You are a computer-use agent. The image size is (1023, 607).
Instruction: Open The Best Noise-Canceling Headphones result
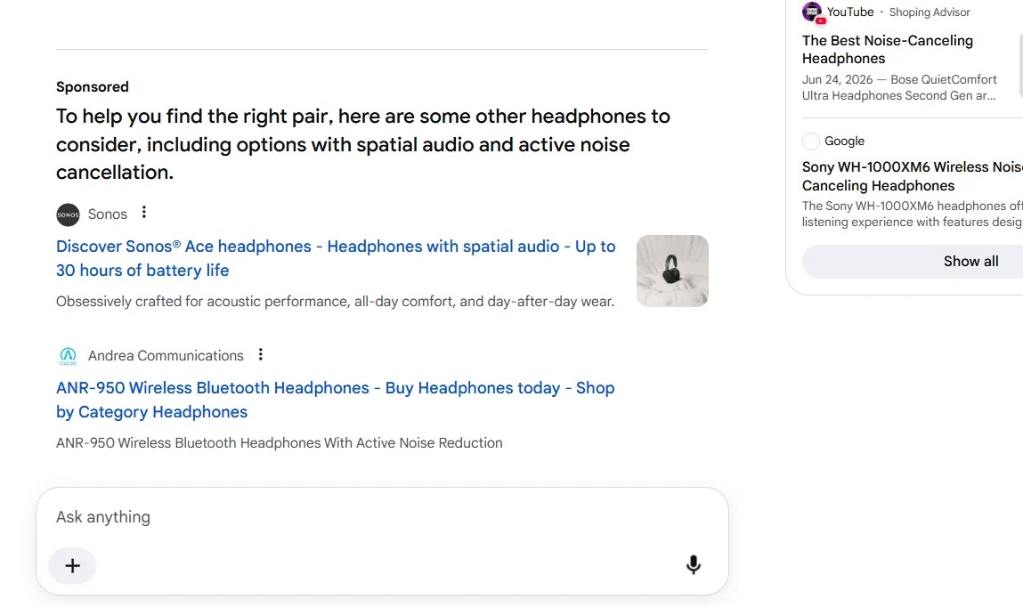888,50
